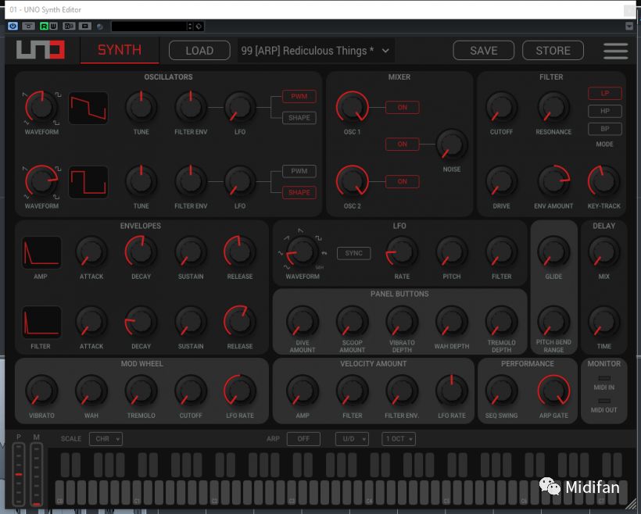Click the FILTER envelope shape display
The height and width of the screenshot is (514, 641).
(x=41, y=322)
